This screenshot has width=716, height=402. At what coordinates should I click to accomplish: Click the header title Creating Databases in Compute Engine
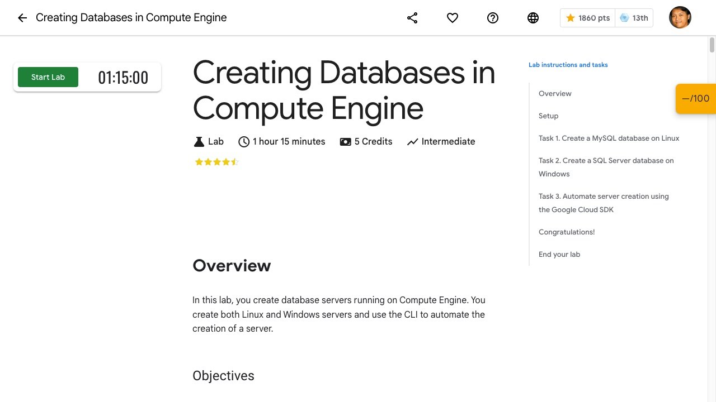tap(131, 17)
